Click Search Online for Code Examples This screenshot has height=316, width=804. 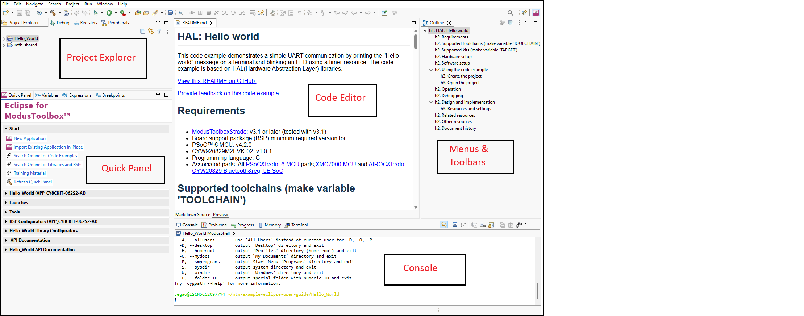coord(45,156)
